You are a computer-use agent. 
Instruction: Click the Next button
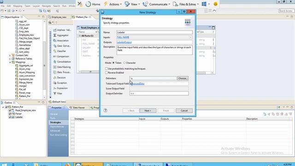click(147, 111)
